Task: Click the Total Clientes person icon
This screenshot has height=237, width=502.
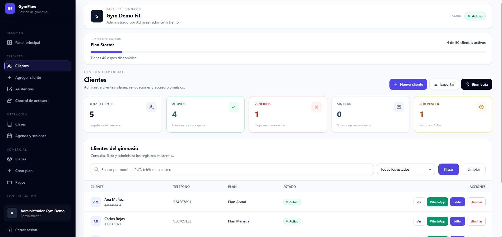Action: (151, 107)
